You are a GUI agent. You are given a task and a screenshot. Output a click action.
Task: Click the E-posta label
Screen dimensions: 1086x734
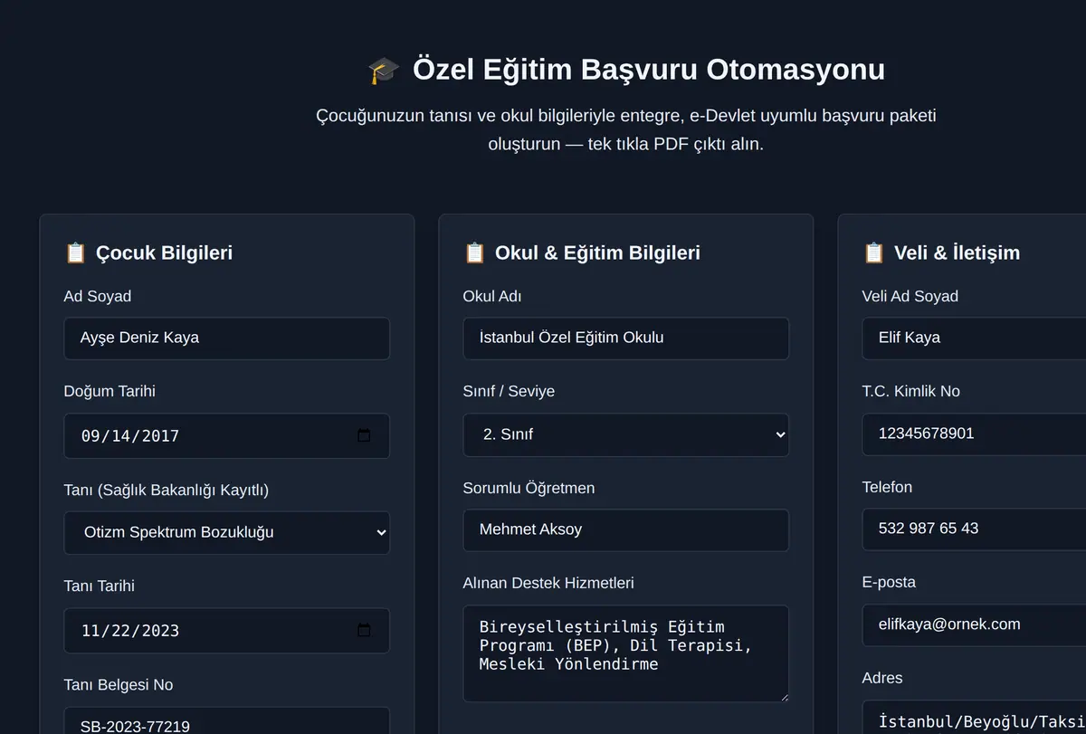coord(890,582)
